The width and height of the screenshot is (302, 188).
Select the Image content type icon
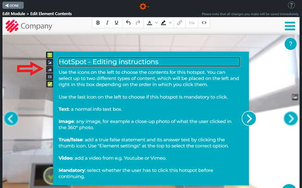50,62
